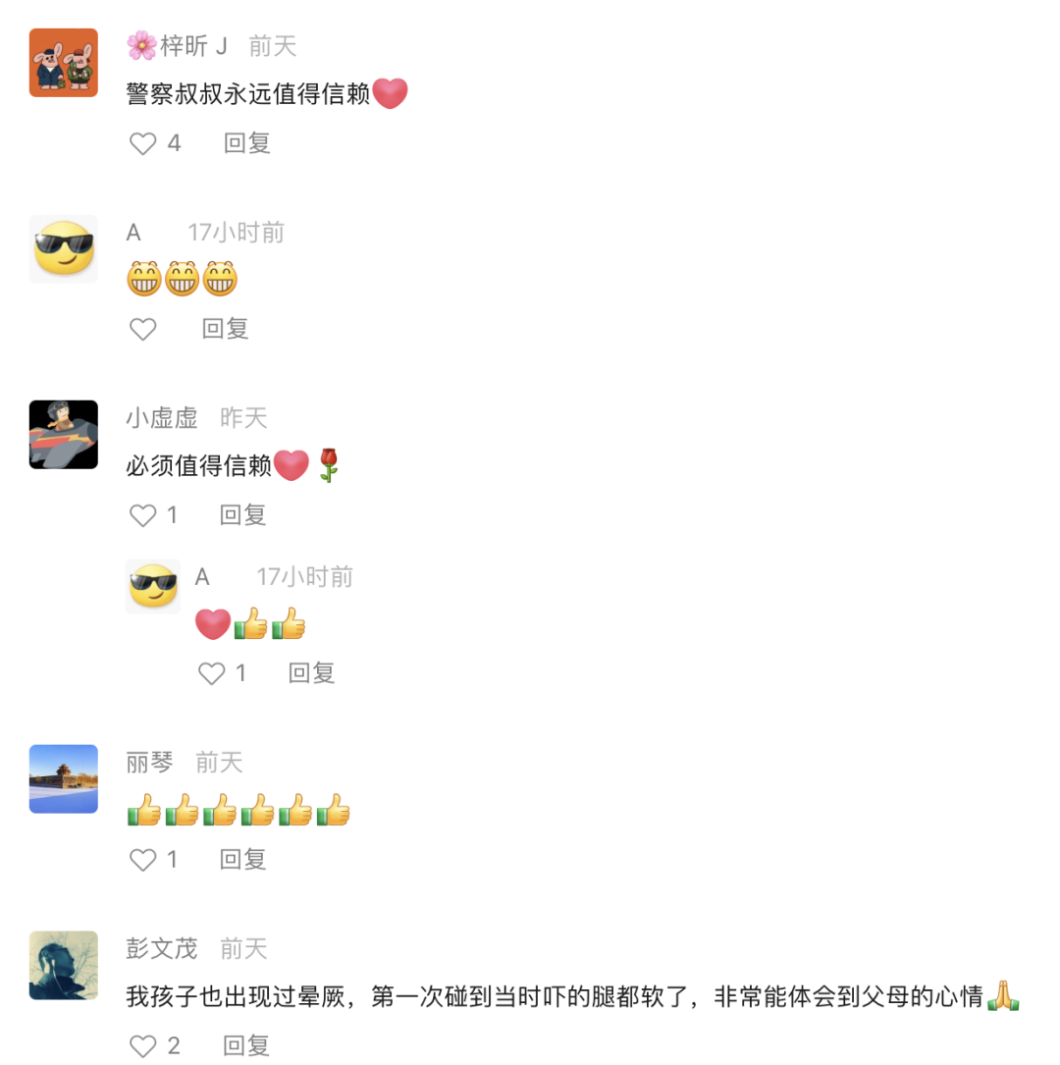Screen dimensions: 1060x1065
Task: Open 丽琴's landscape avatar
Action: point(64,779)
